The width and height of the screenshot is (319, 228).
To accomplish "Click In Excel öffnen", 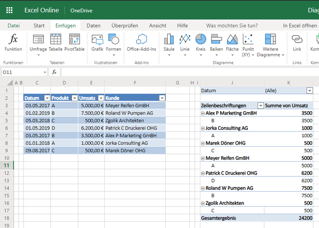I will point(300,26).
